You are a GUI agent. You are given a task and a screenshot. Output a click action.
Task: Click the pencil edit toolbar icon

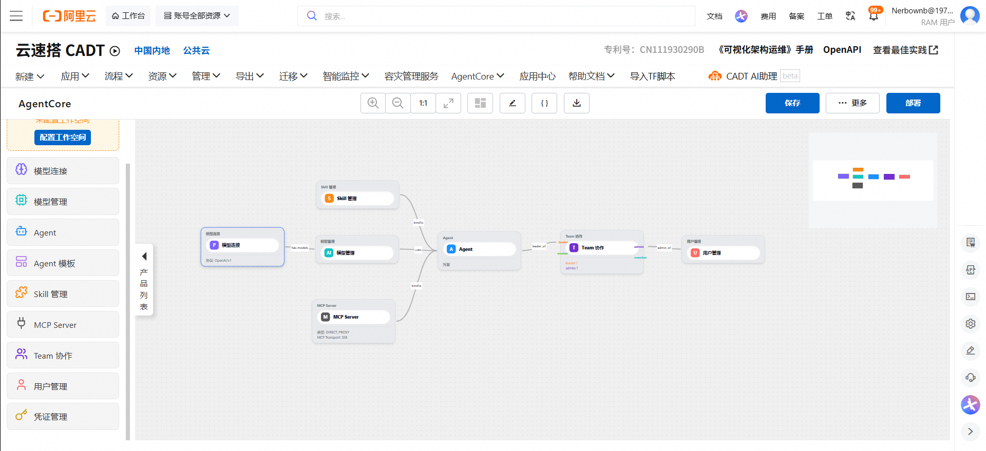(x=513, y=103)
